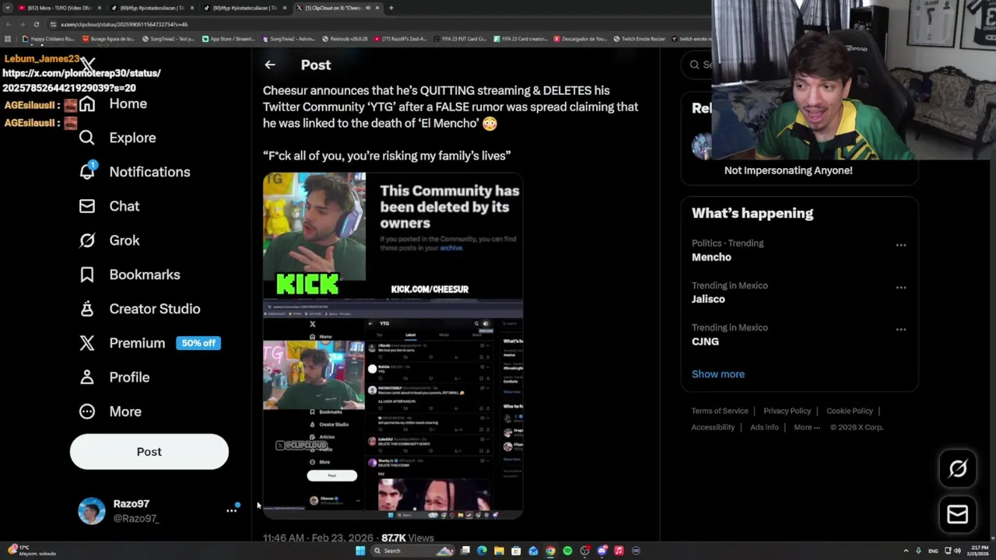This screenshot has width=996, height=560.
Task: Open Spotify from taskbar
Action: coord(567,551)
